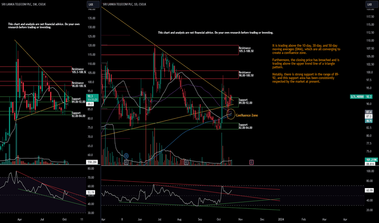Click the 'Sep' label on daily time axis
The image size is (379, 223).
tap(200, 219)
